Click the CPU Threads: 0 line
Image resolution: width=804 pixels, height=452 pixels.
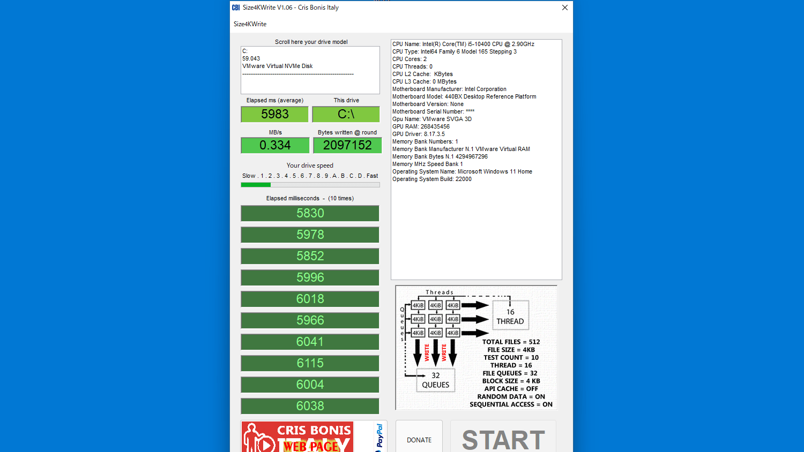412,66
